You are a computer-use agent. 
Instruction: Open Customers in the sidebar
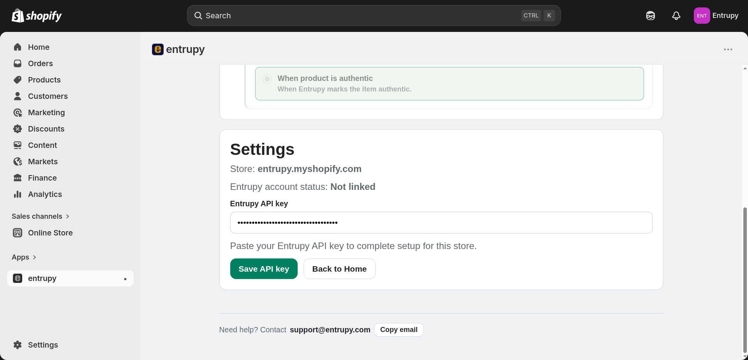pos(70,96)
